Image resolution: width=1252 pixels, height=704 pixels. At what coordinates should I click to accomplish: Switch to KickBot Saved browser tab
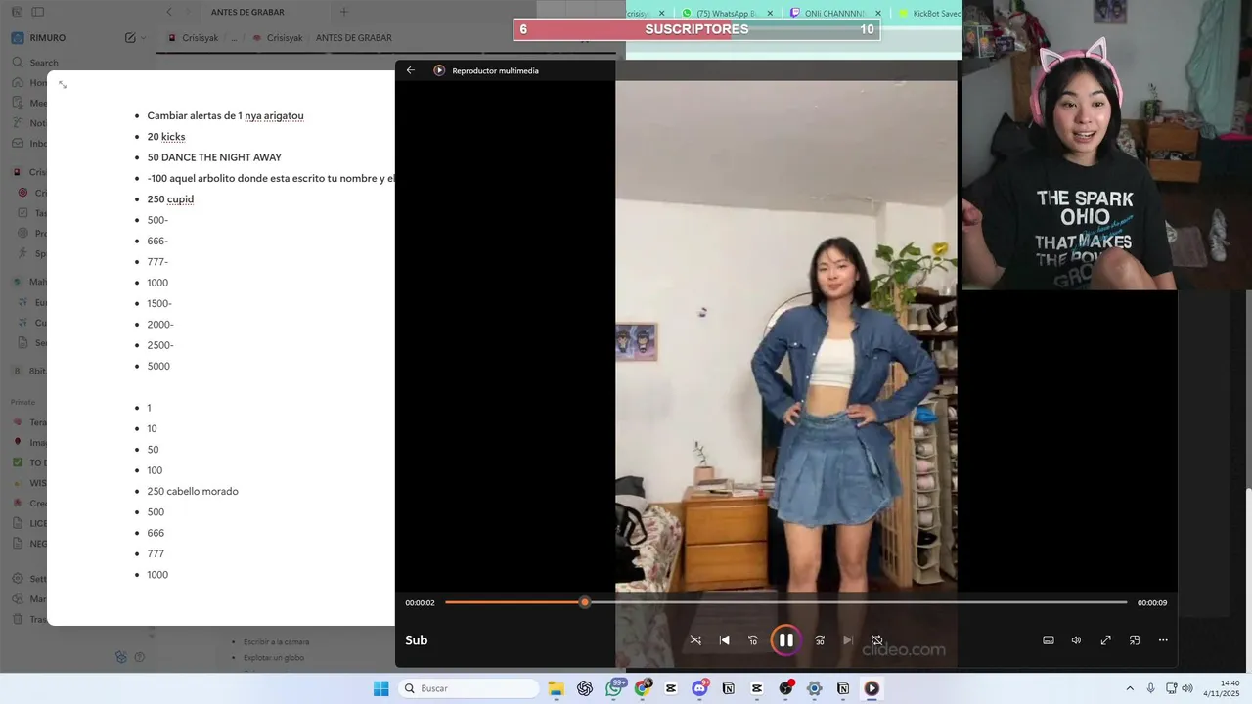click(930, 14)
